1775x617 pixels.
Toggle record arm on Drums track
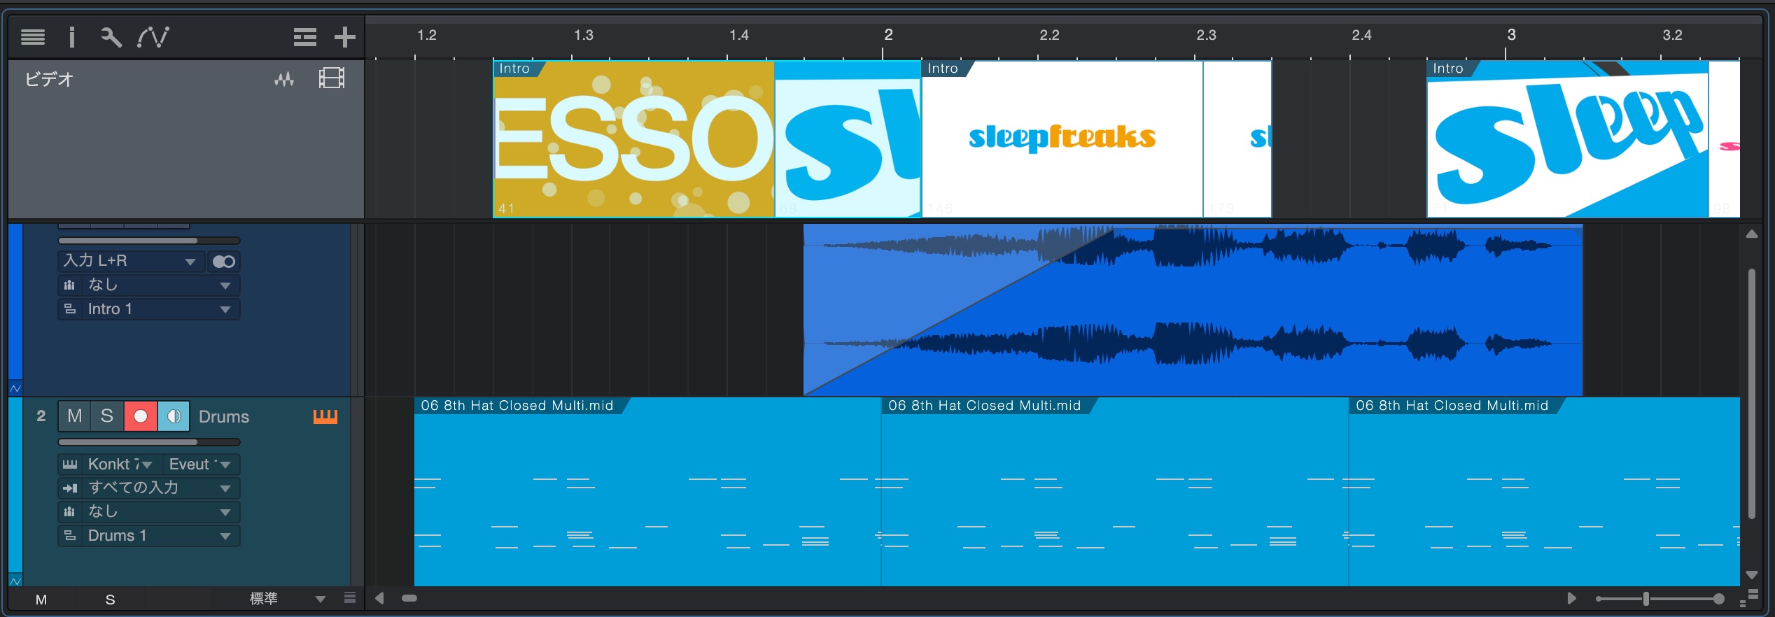141,416
